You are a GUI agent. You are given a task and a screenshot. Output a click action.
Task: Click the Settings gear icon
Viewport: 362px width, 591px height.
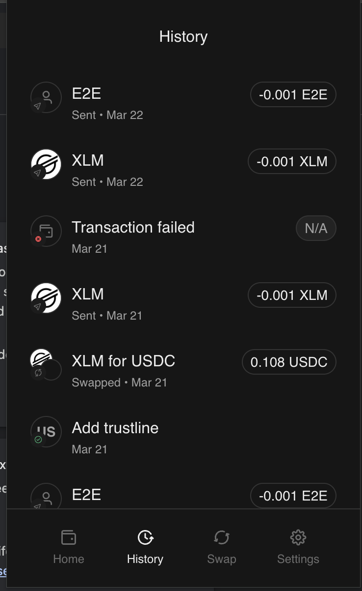[x=298, y=537]
